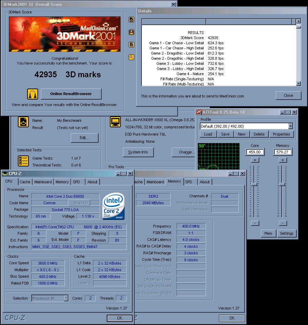The image size is (308, 325).
Task: Click the Intel Core 2 Duo logo
Action: pyautogui.click(x=113, y=206)
